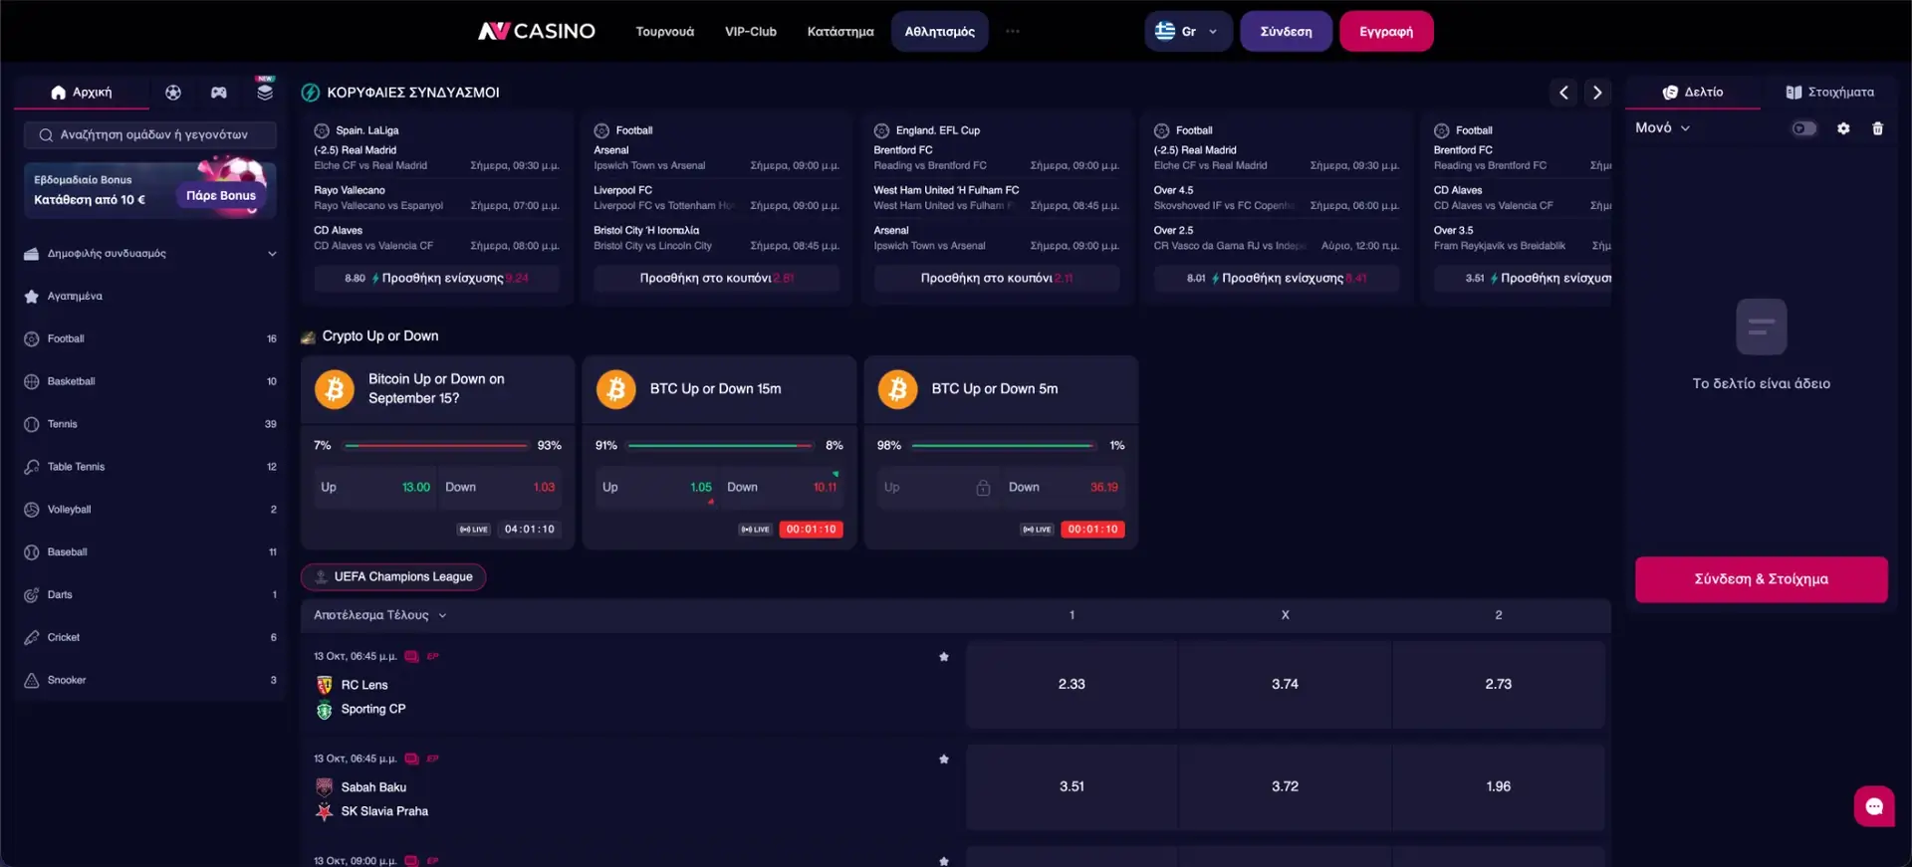The image size is (1912, 867).
Task: Select draw odds 3.72 for Sabah Baku match
Action: click(1285, 787)
